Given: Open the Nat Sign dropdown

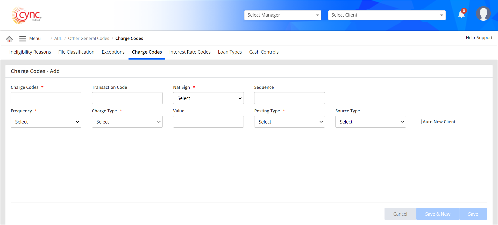Looking at the screenshot, I should [x=208, y=98].
